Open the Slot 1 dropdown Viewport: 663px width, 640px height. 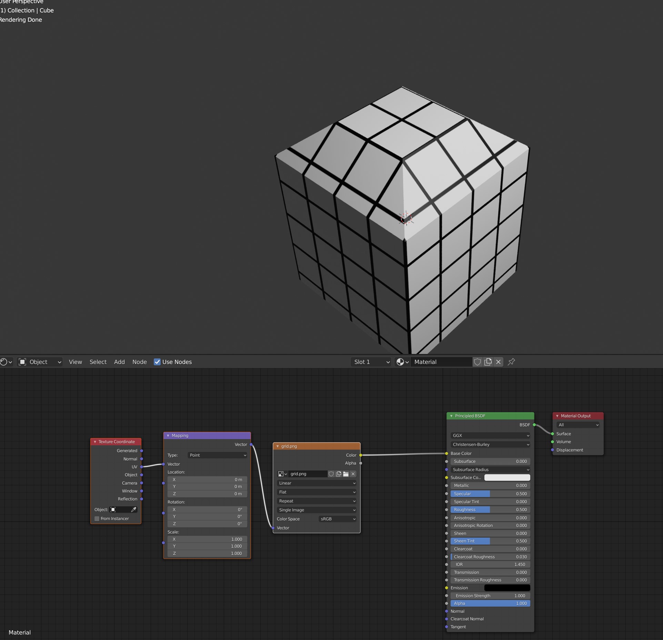(371, 362)
